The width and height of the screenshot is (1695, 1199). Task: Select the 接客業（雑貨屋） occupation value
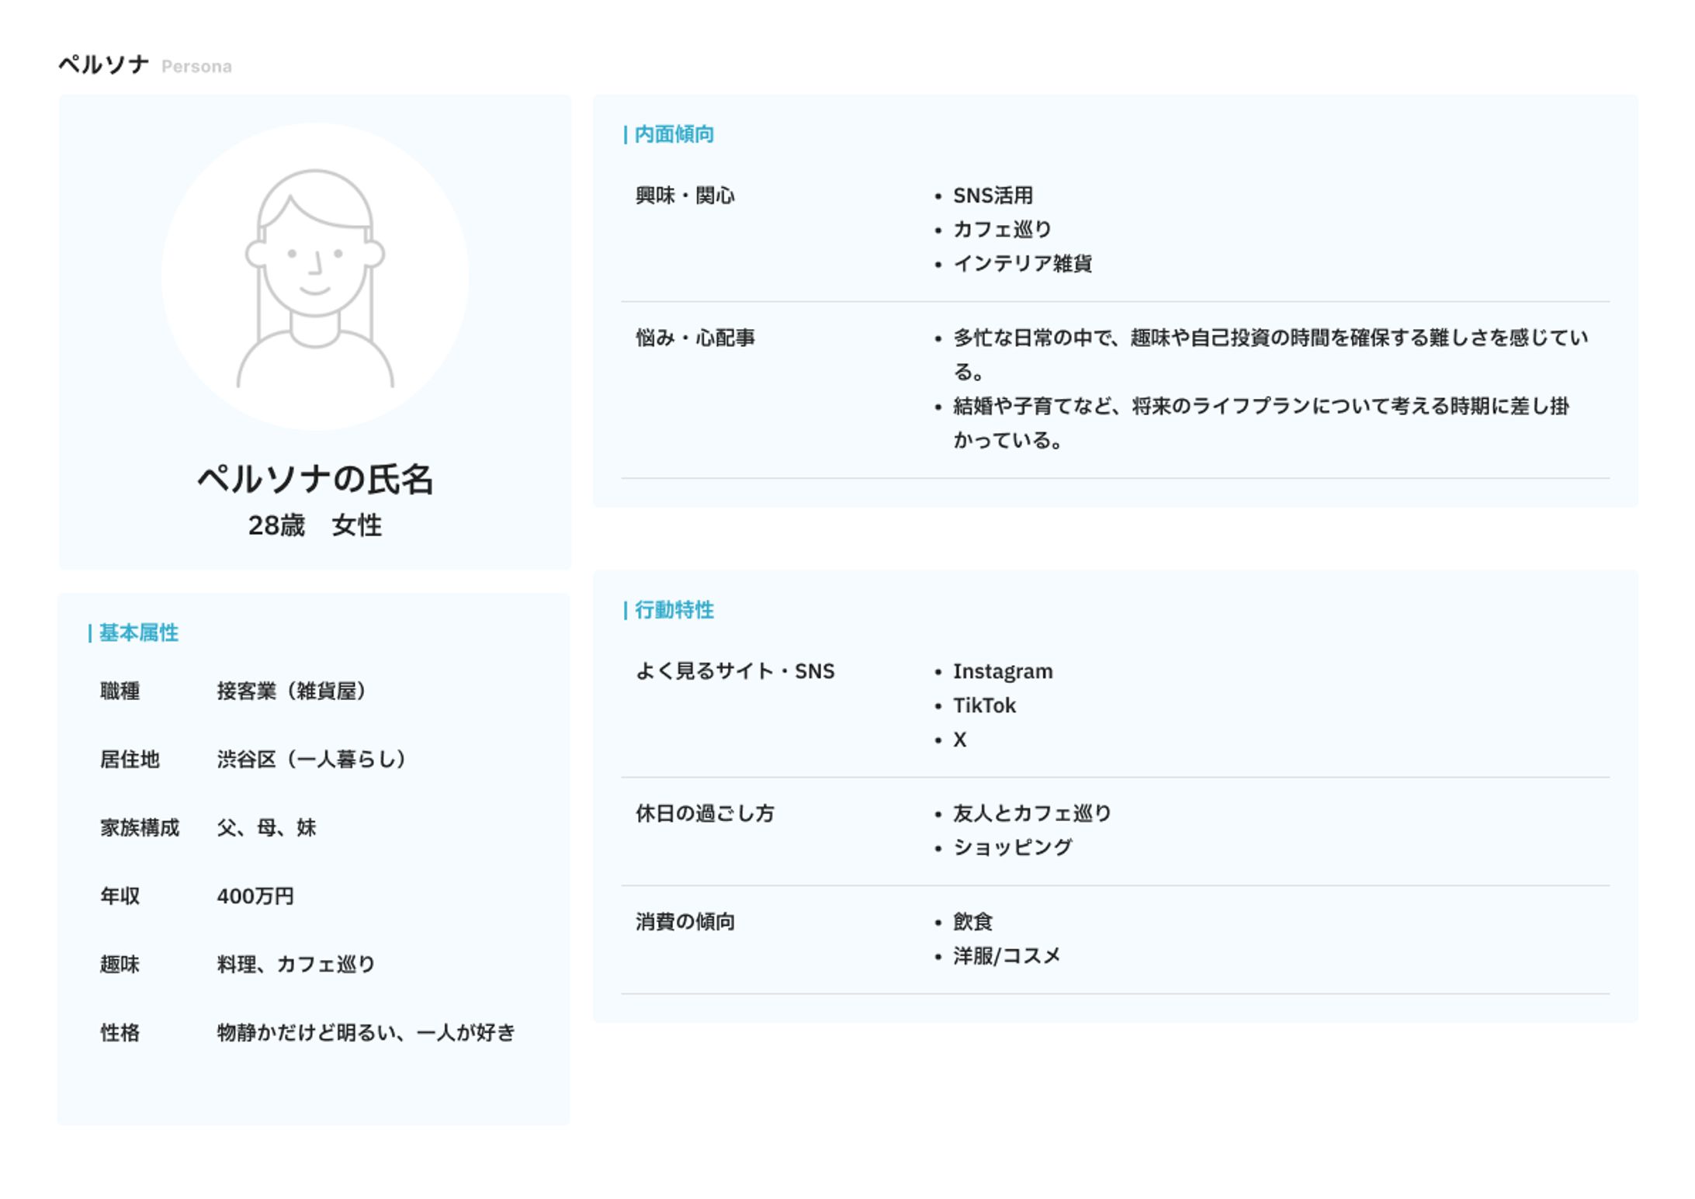click(291, 691)
